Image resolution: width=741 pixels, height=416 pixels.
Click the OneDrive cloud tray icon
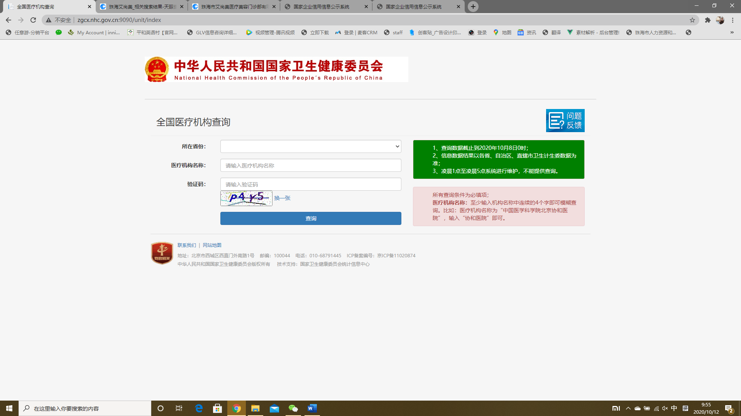(x=638, y=408)
